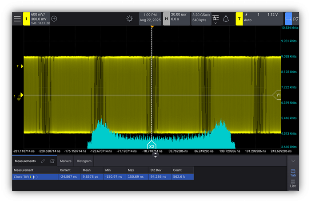Toggle channel 1 yellow badge

26,19
